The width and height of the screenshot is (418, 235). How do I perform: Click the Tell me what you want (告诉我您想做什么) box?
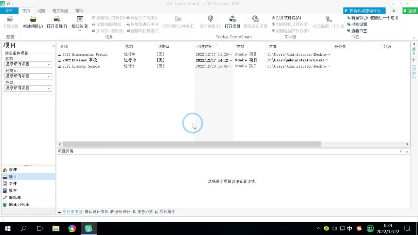point(364,11)
